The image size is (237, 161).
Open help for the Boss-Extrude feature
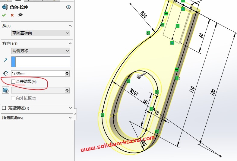(x=68, y=7)
